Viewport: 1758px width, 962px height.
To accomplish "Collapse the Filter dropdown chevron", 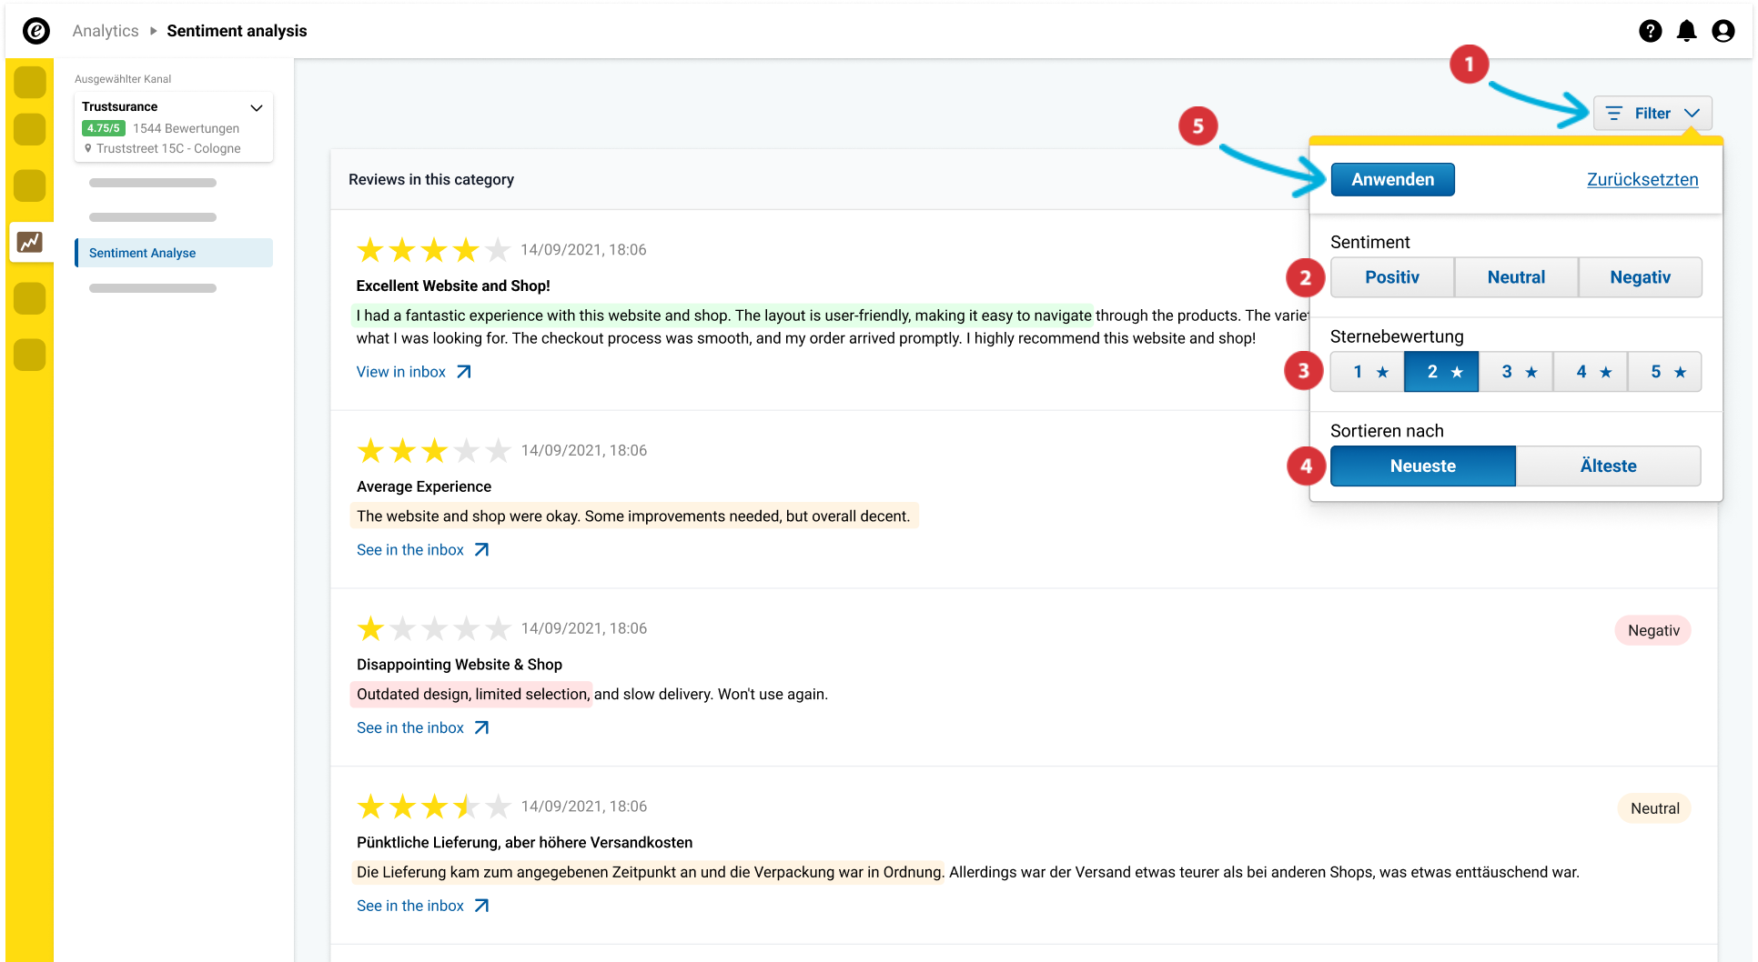I will pyautogui.click(x=1692, y=114).
